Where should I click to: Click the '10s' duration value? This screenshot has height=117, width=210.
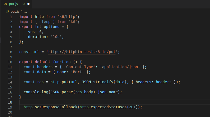click(x=56, y=37)
